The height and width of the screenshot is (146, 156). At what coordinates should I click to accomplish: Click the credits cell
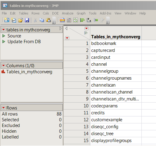tap(116, 113)
